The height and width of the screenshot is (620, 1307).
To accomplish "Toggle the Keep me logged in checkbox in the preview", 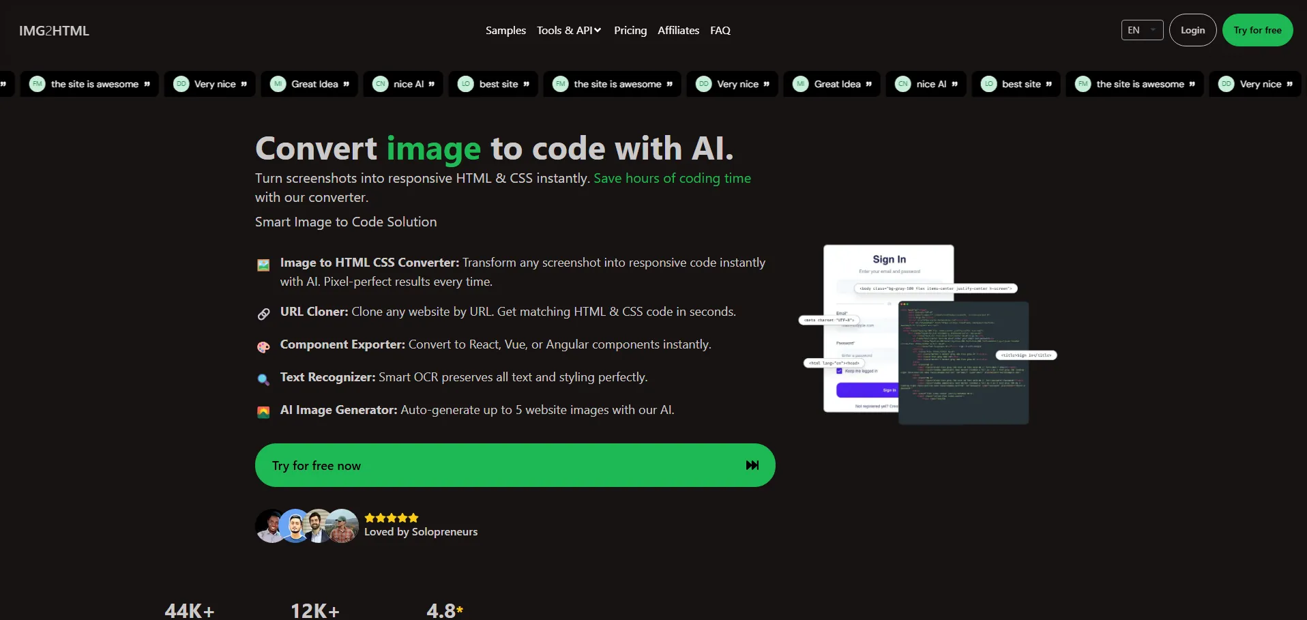I will point(839,371).
